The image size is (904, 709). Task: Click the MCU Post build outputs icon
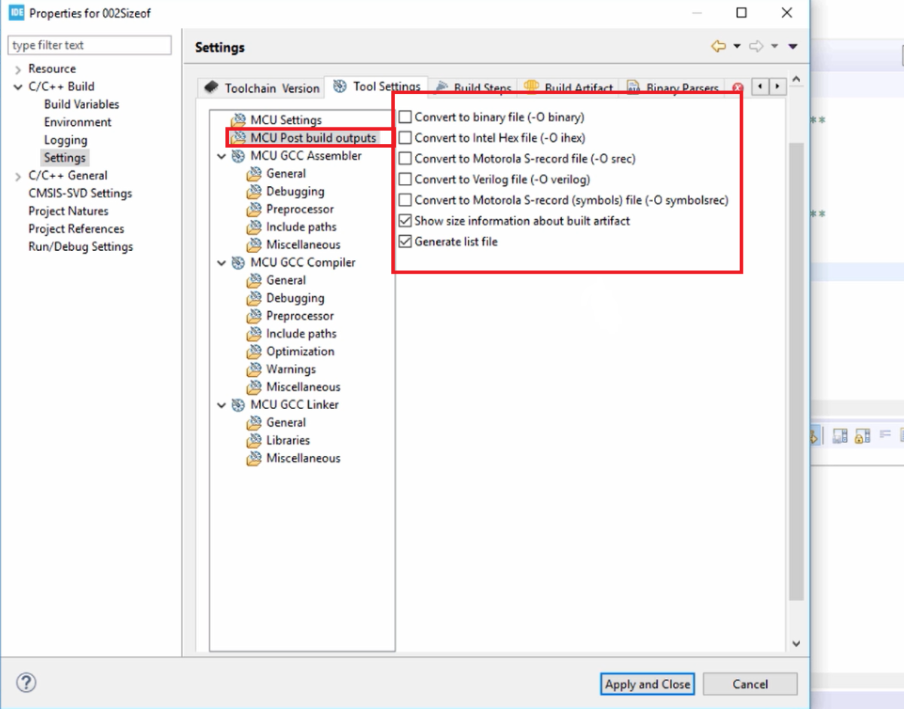[239, 138]
